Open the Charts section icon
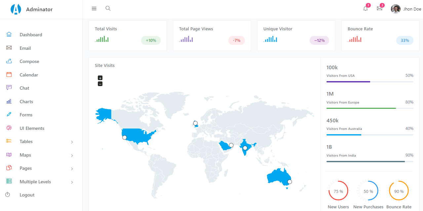Image resolution: width=423 pixels, height=211 pixels. (x=9, y=101)
